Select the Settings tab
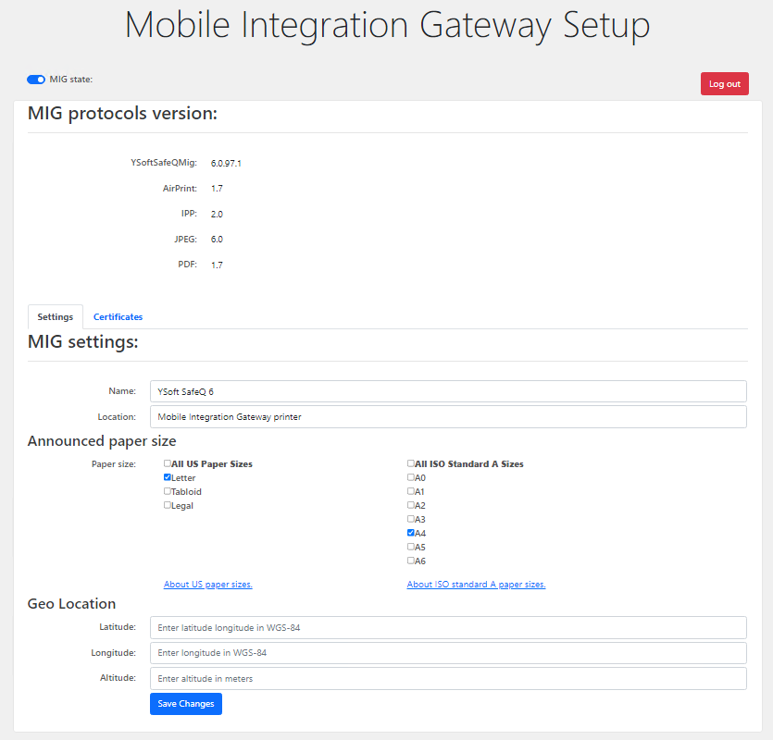 [56, 317]
